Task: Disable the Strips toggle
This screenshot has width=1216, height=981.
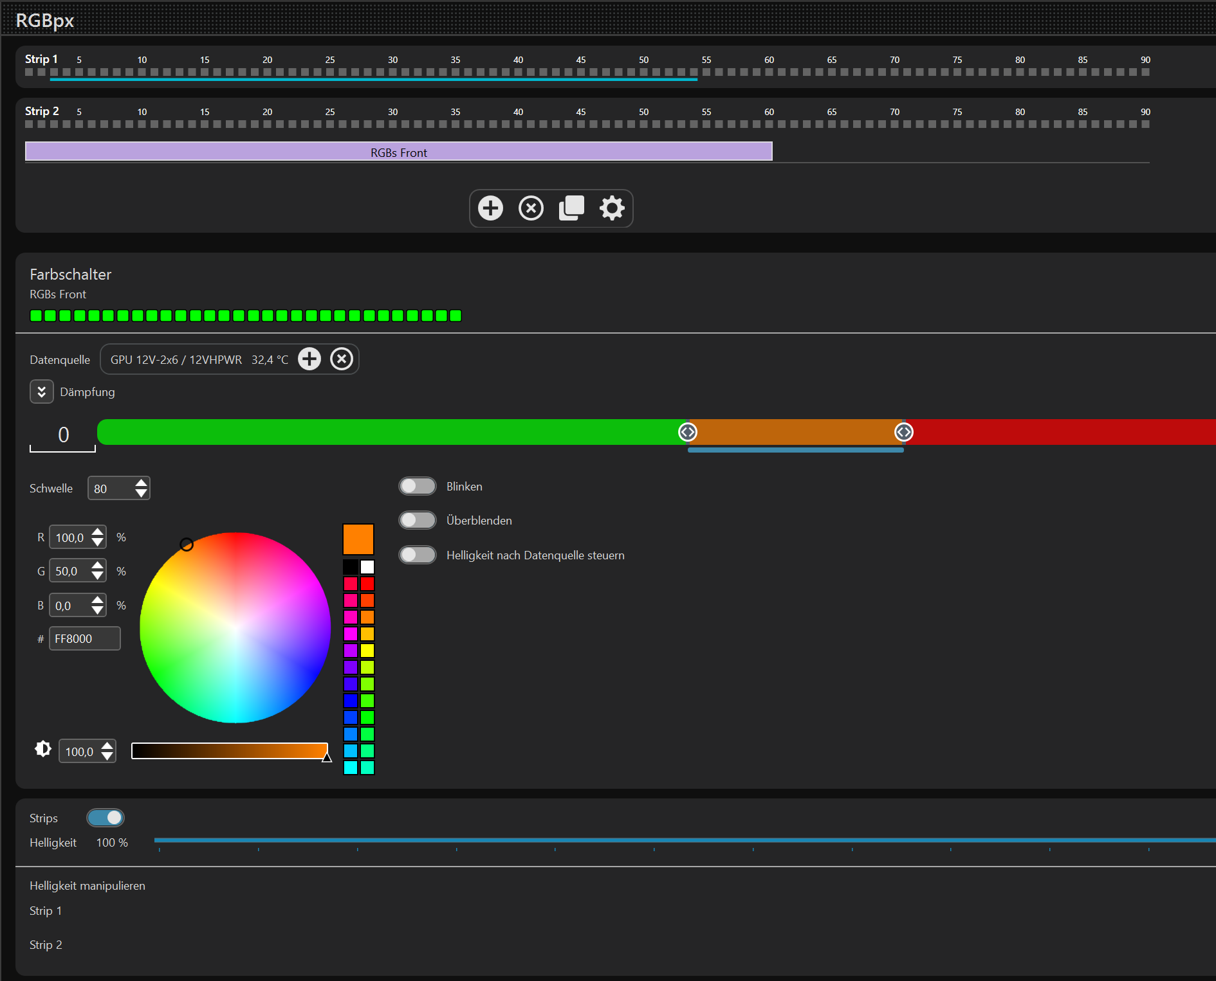Action: [106, 818]
